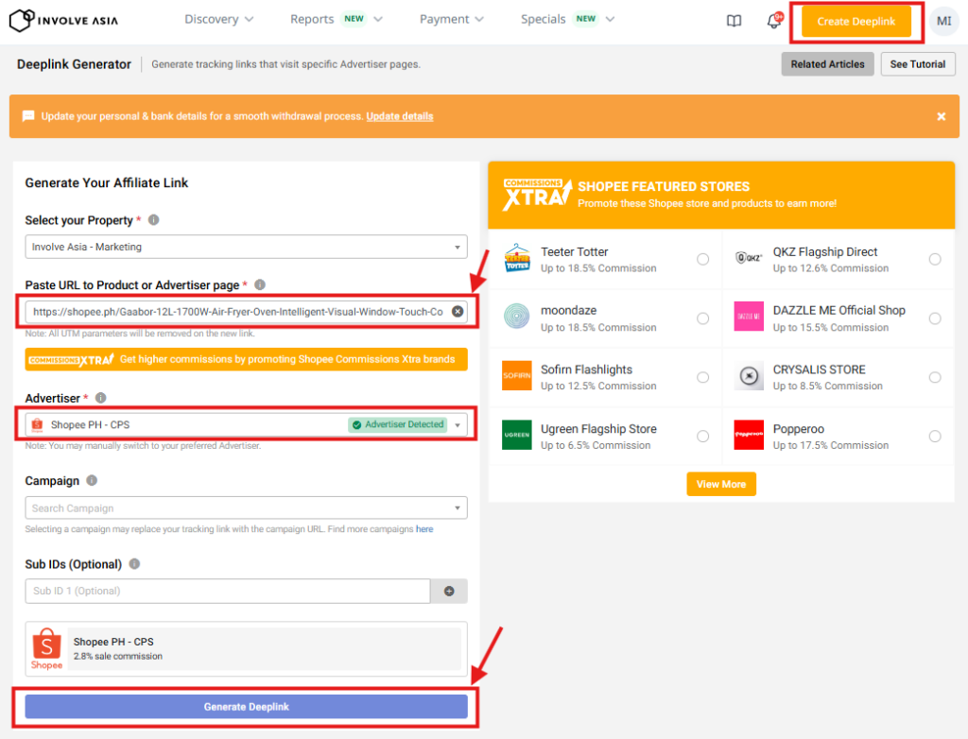Open the Advertiser dropdown
The height and width of the screenshot is (739, 968).
click(x=458, y=425)
